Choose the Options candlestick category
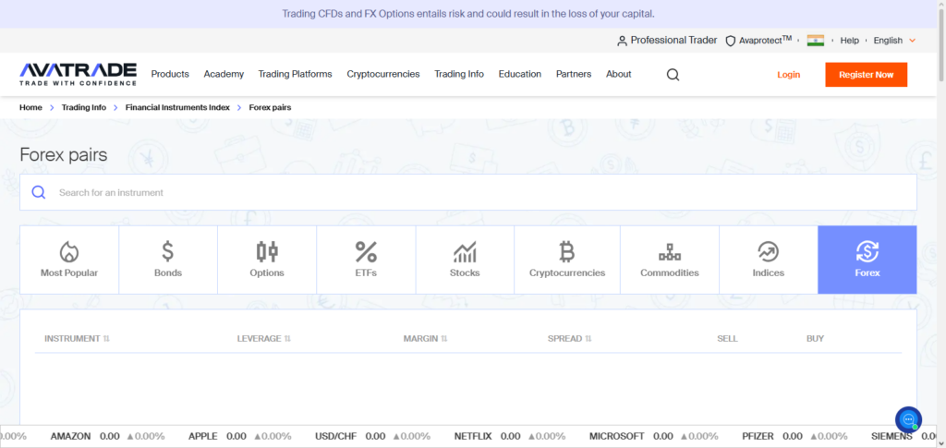Viewport: 946px width, 448px height. coord(267,260)
